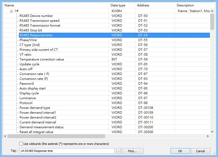Select Auto display start tag
Screen dimensions: 218x157
coord(32,88)
